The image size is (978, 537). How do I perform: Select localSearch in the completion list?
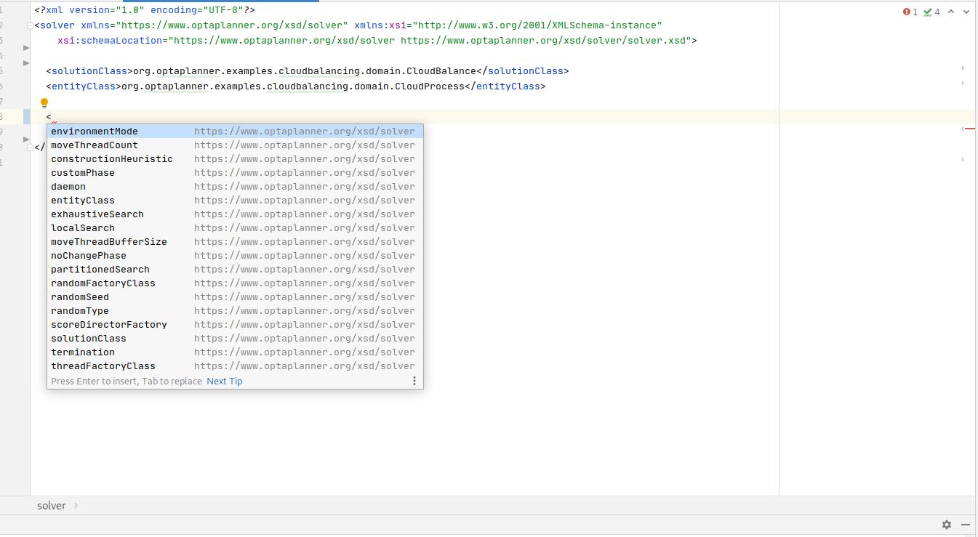pyautogui.click(x=82, y=227)
